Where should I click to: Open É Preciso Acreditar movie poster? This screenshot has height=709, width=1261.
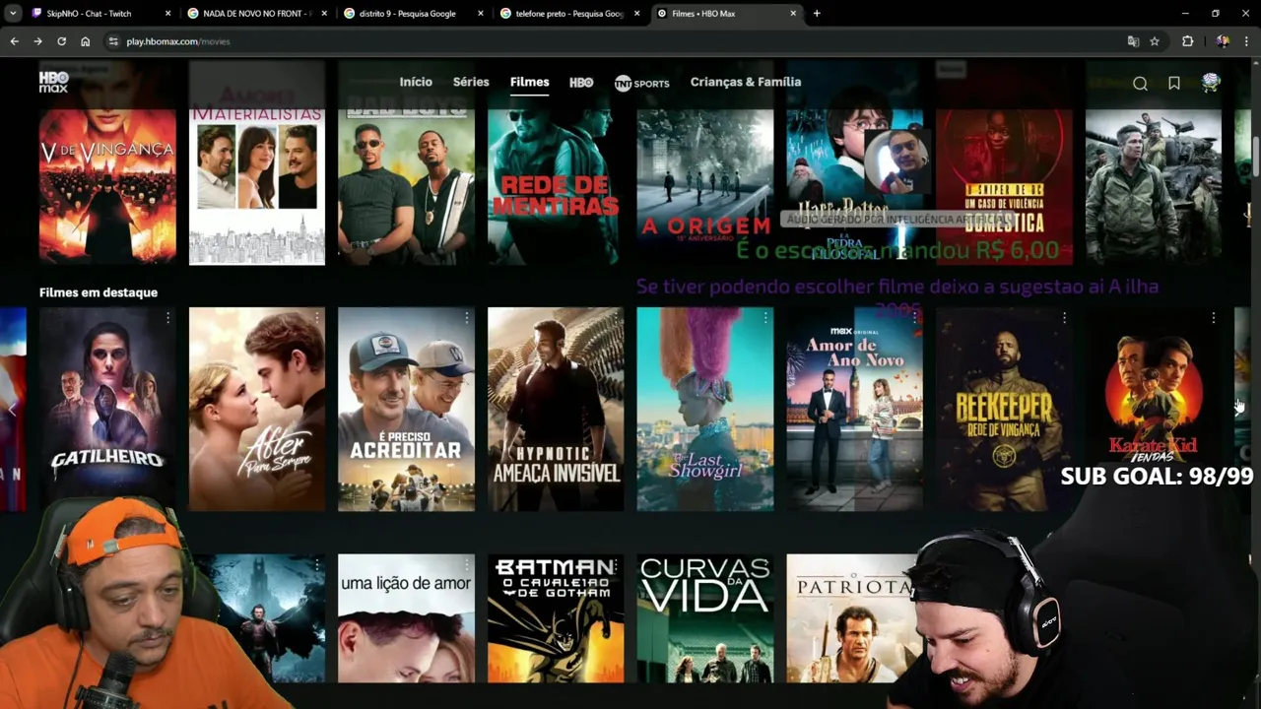pyautogui.click(x=406, y=410)
